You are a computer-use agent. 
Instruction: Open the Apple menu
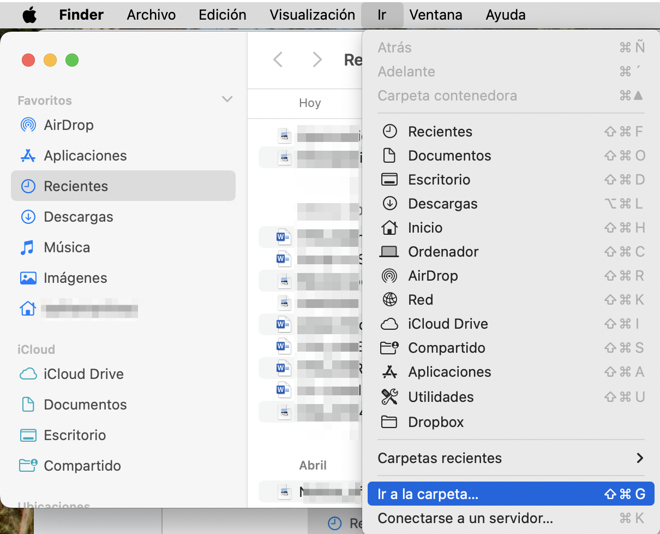(x=29, y=15)
